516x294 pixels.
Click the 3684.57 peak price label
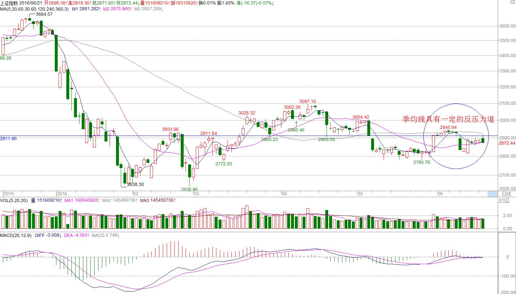(x=44, y=14)
